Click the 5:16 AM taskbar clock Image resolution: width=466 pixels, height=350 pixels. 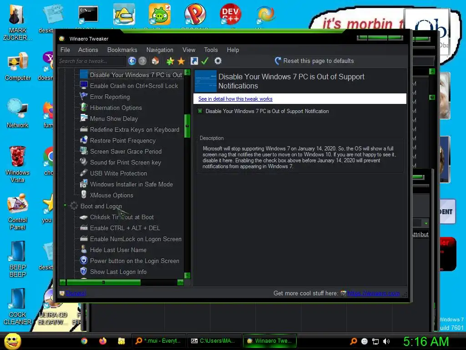[426, 341]
